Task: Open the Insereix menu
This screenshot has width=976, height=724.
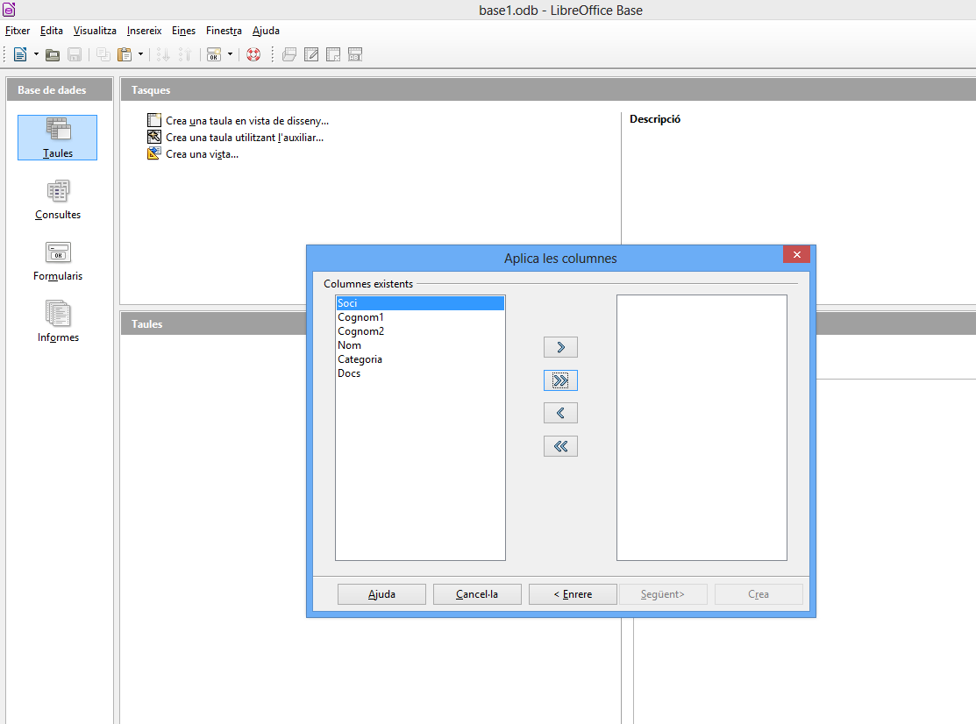Action: (144, 31)
